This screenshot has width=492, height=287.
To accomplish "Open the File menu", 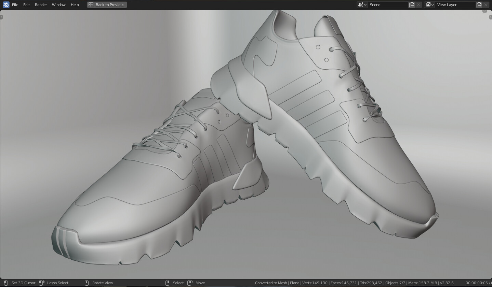I will (x=15, y=5).
